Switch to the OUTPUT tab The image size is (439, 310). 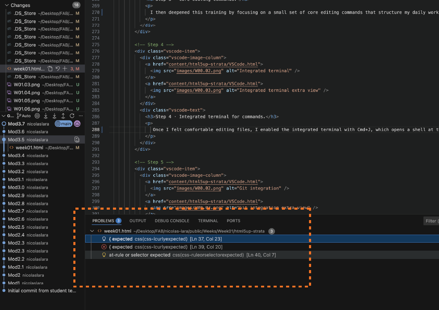tap(138, 221)
